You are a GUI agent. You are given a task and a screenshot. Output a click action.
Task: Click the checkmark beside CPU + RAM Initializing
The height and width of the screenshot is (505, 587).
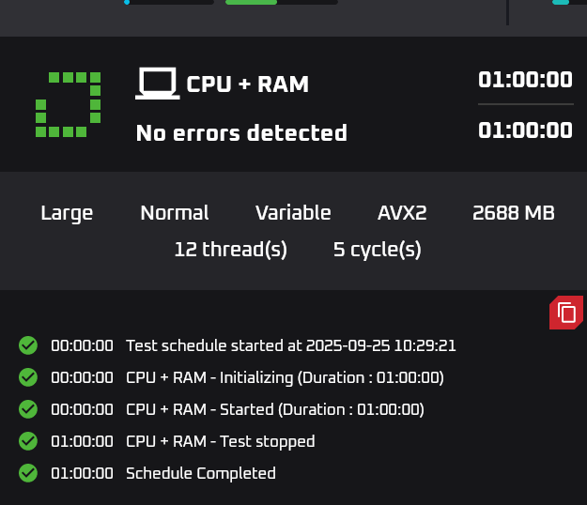pos(28,377)
